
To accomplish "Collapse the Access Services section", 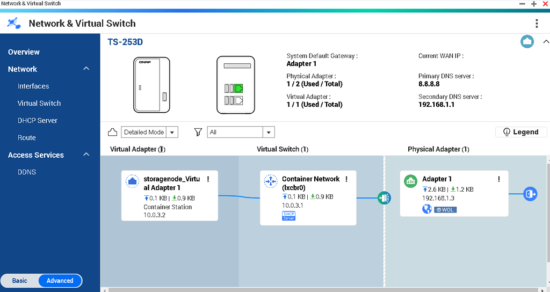I will 86,155.
